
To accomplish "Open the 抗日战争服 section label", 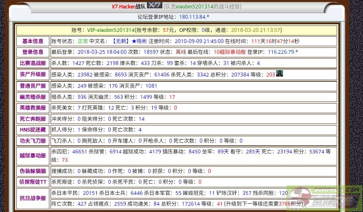I will point(33,198).
